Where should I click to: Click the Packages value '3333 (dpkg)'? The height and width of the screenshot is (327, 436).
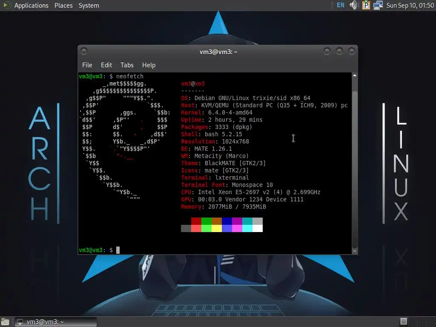coord(234,127)
